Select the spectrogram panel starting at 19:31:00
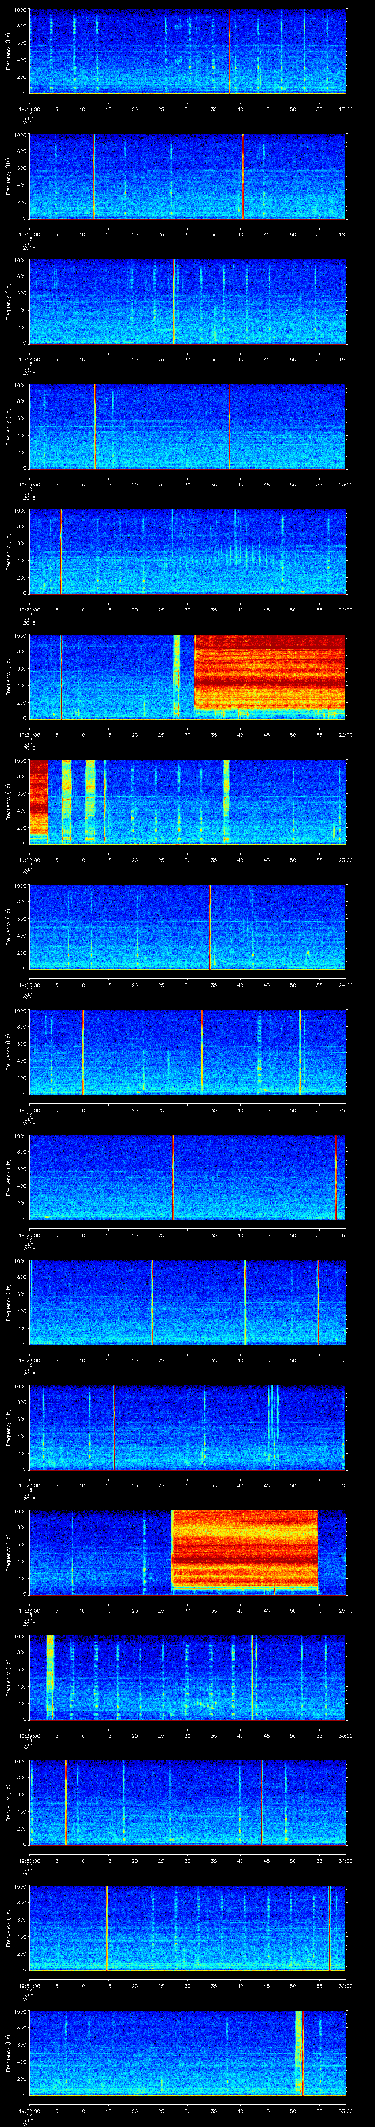The image size is (375, 2127). [187, 1927]
